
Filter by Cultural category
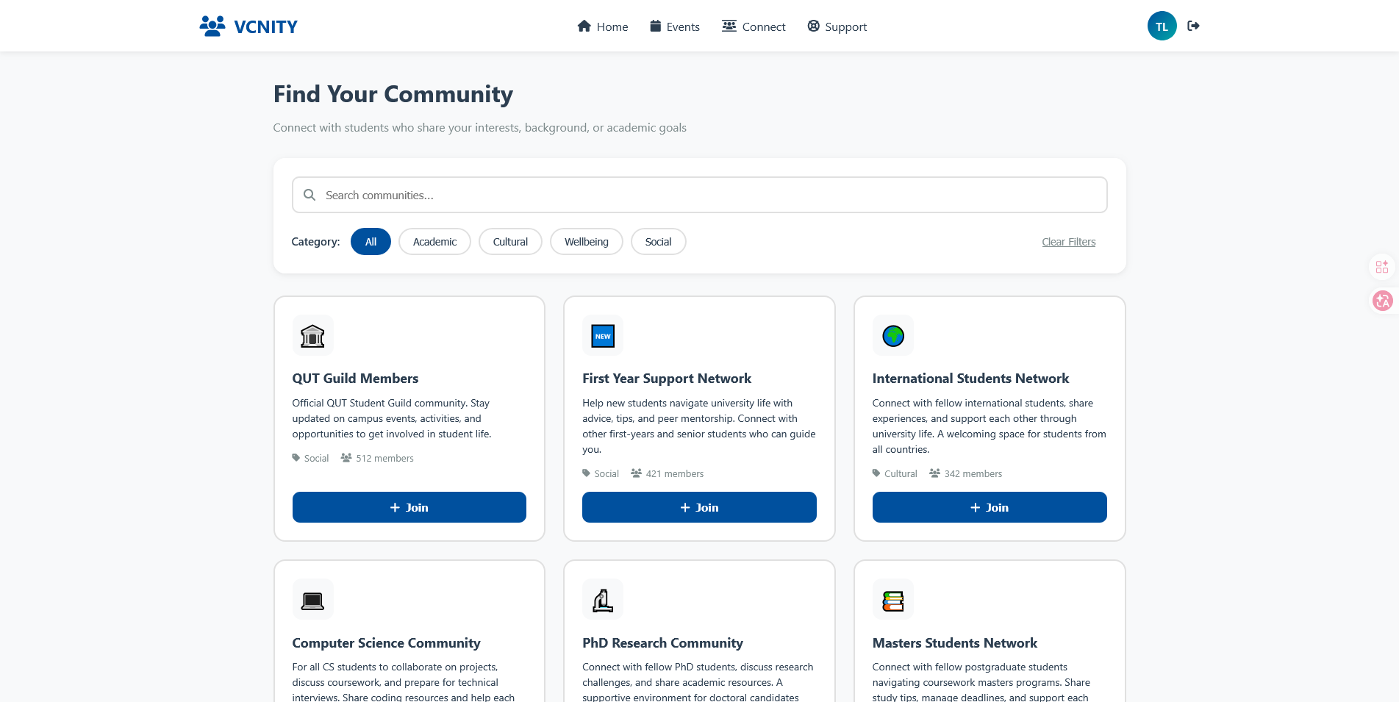[510, 242]
